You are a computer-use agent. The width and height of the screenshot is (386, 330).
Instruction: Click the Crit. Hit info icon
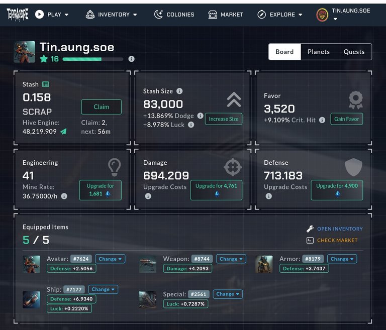coord(322,120)
